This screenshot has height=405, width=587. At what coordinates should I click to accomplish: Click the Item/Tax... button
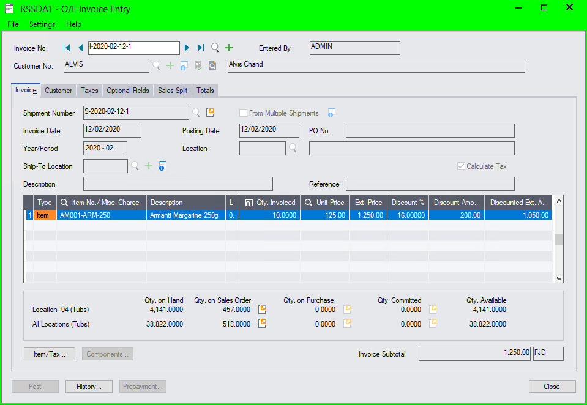pos(50,354)
